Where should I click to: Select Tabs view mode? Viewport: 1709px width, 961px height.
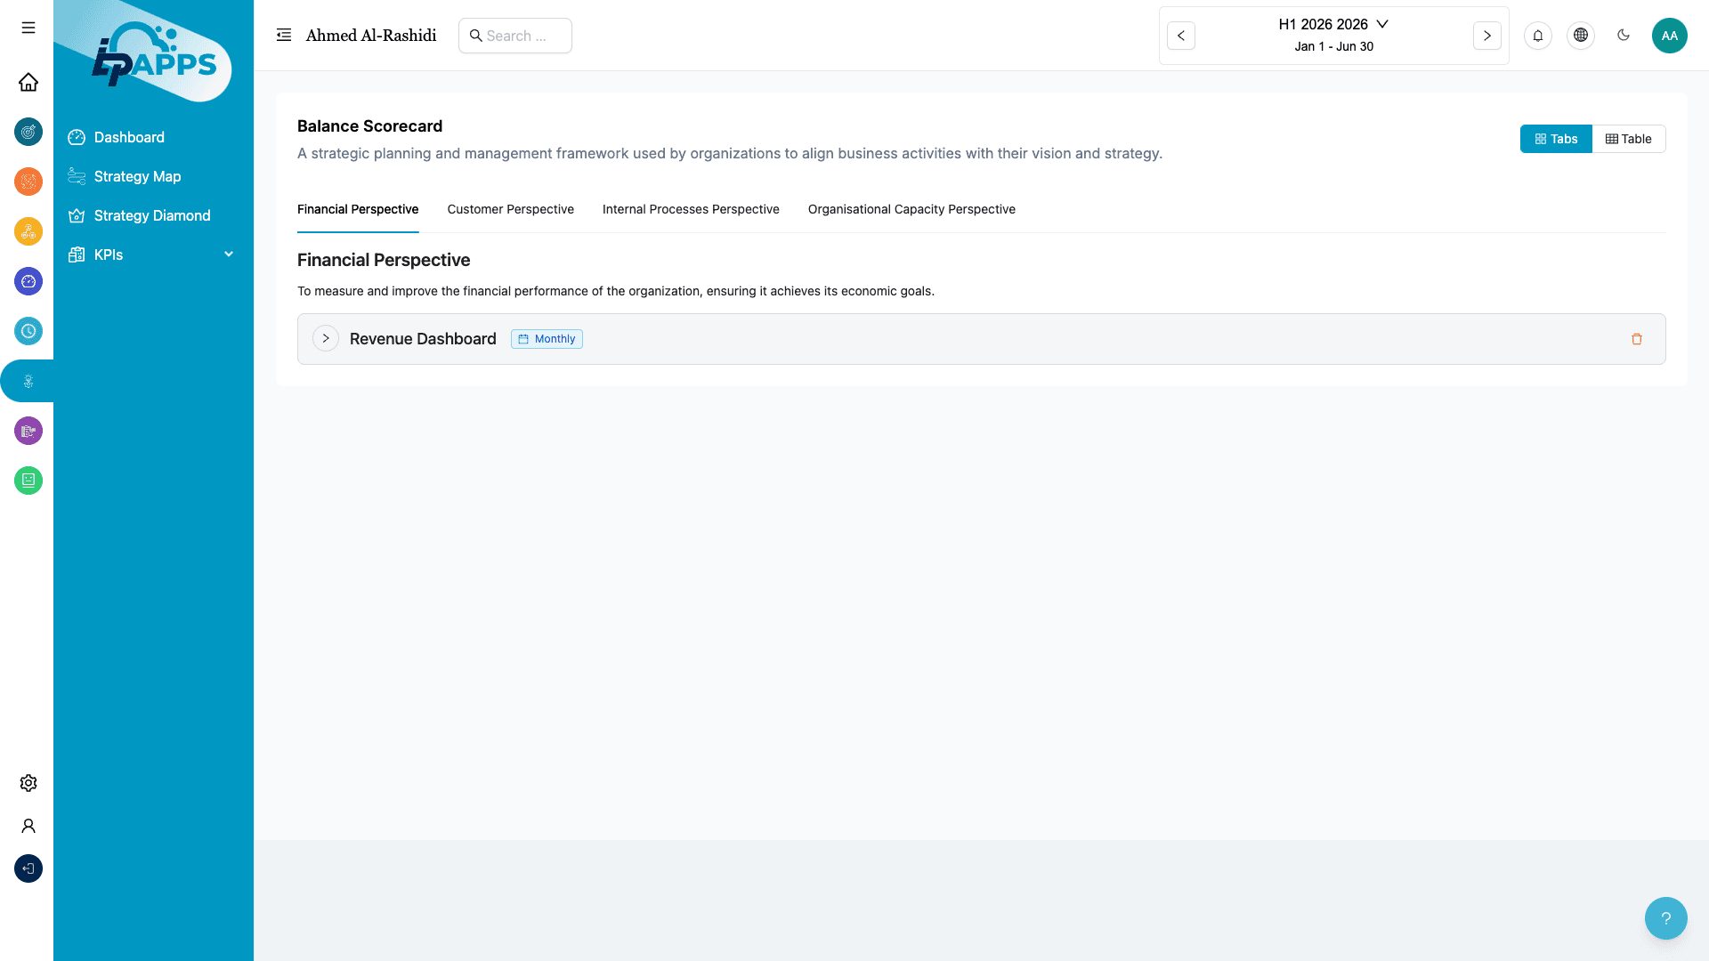click(x=1555, y=139)
